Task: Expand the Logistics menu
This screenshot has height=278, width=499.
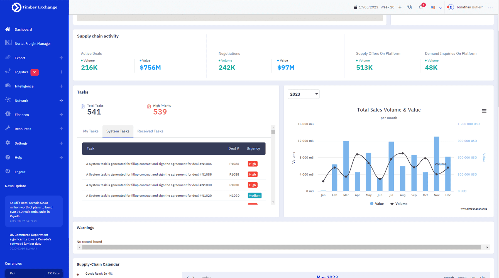Action: click(61, 72)
